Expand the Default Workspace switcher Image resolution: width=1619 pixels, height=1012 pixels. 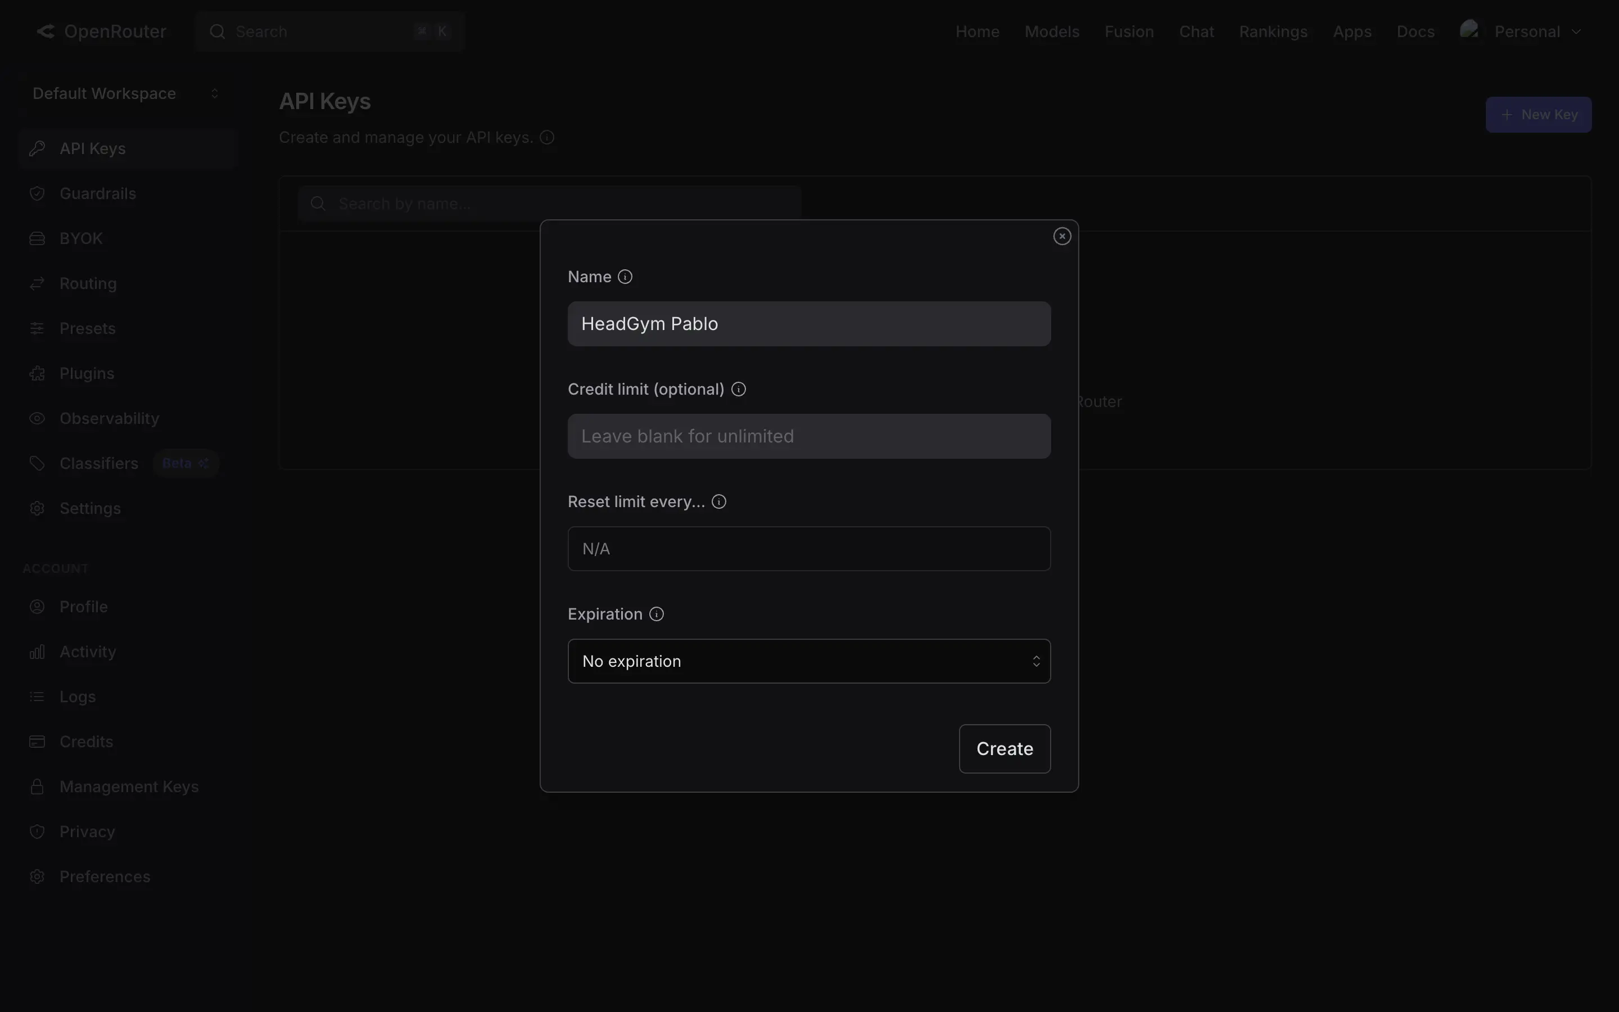point(126,94)
